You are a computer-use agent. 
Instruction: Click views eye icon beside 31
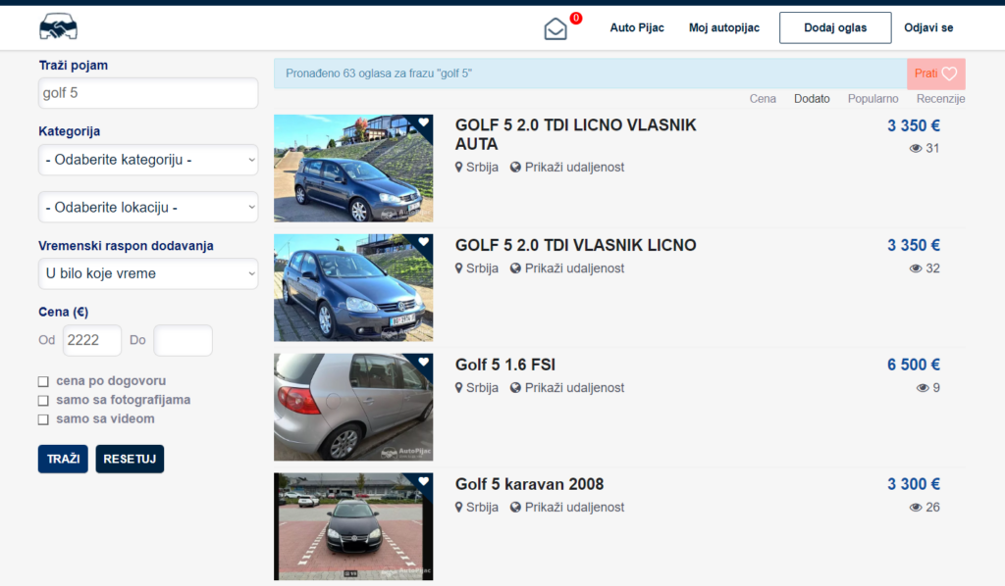point(916,148)
